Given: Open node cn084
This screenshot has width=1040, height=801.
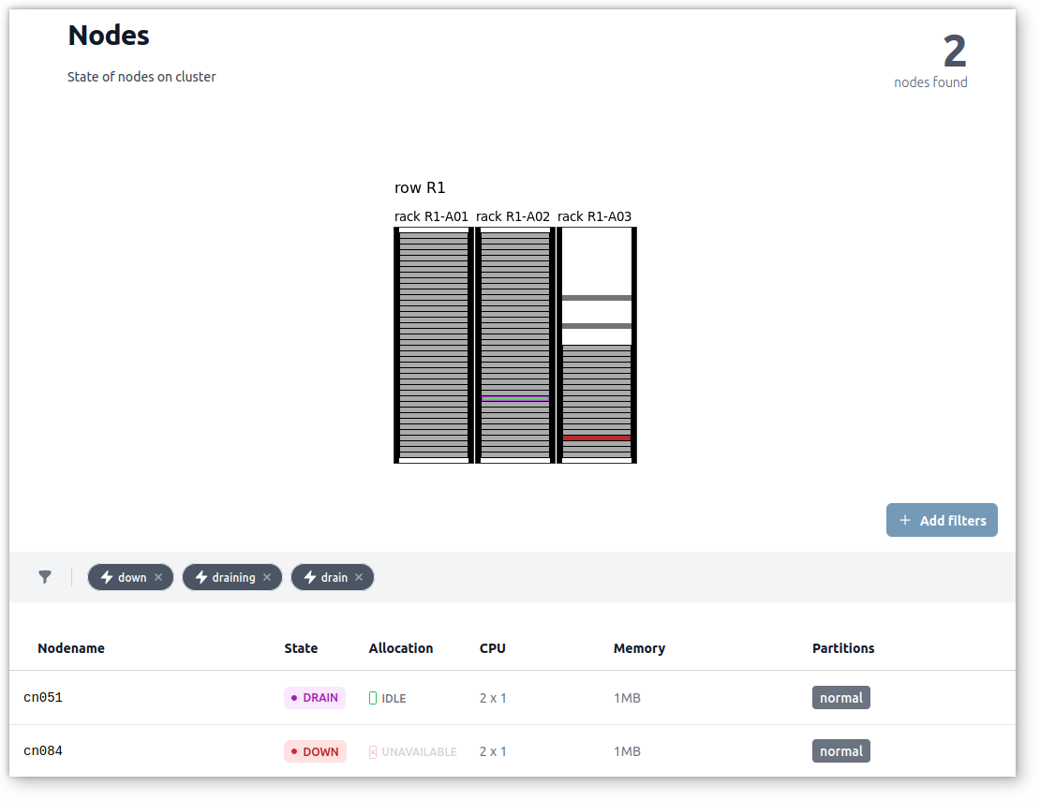Looking at the screenshot, I should pyautogui.click(x=43, y=750).
